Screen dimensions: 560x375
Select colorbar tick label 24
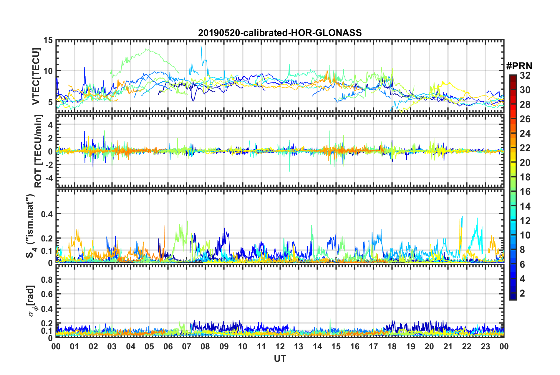(525, 134)
